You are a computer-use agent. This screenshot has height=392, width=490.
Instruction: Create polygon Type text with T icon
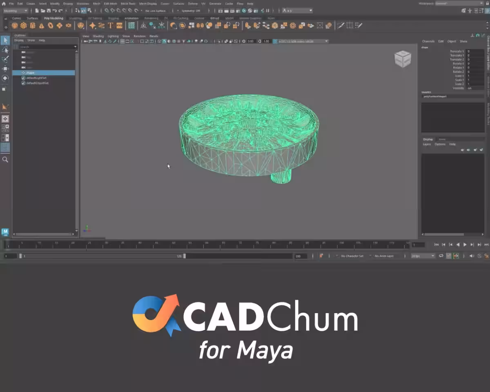click(110, 25)
